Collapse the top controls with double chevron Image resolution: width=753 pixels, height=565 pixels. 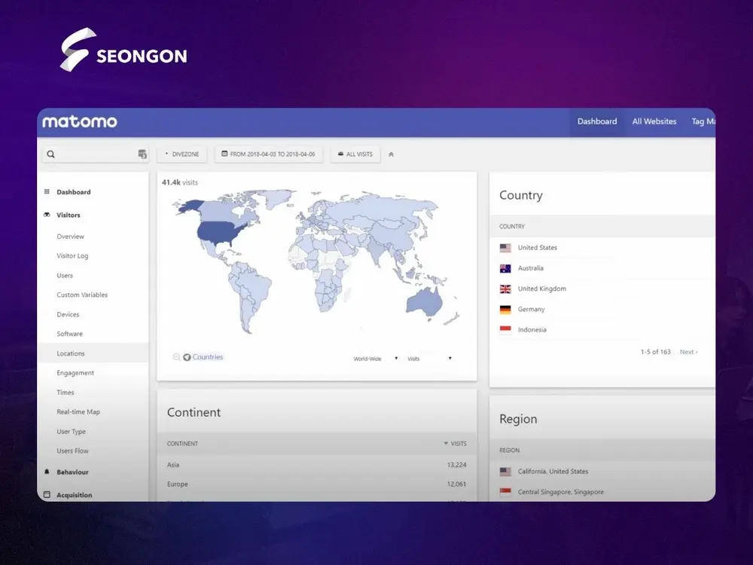391,154
